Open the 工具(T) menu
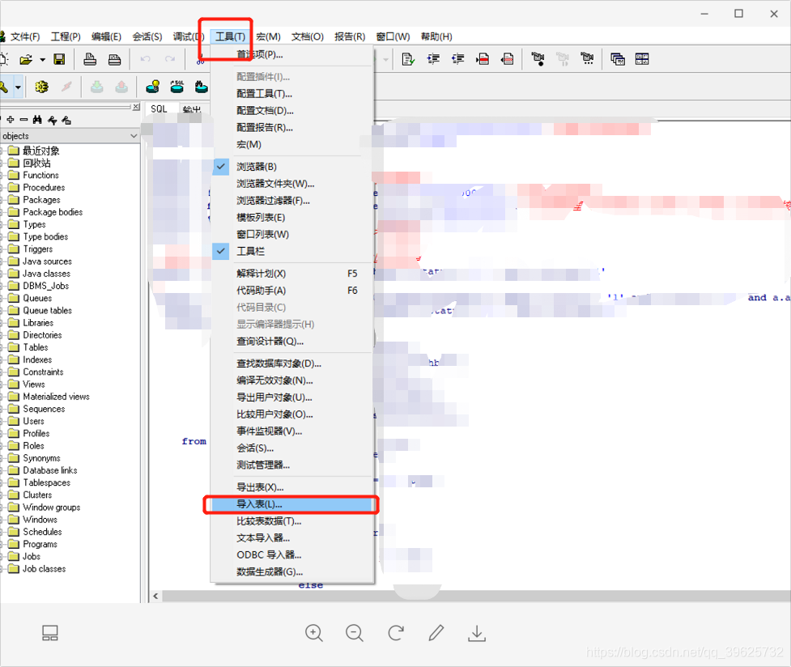The width and height of the screenshot is (791, 667). coord(230,36)
